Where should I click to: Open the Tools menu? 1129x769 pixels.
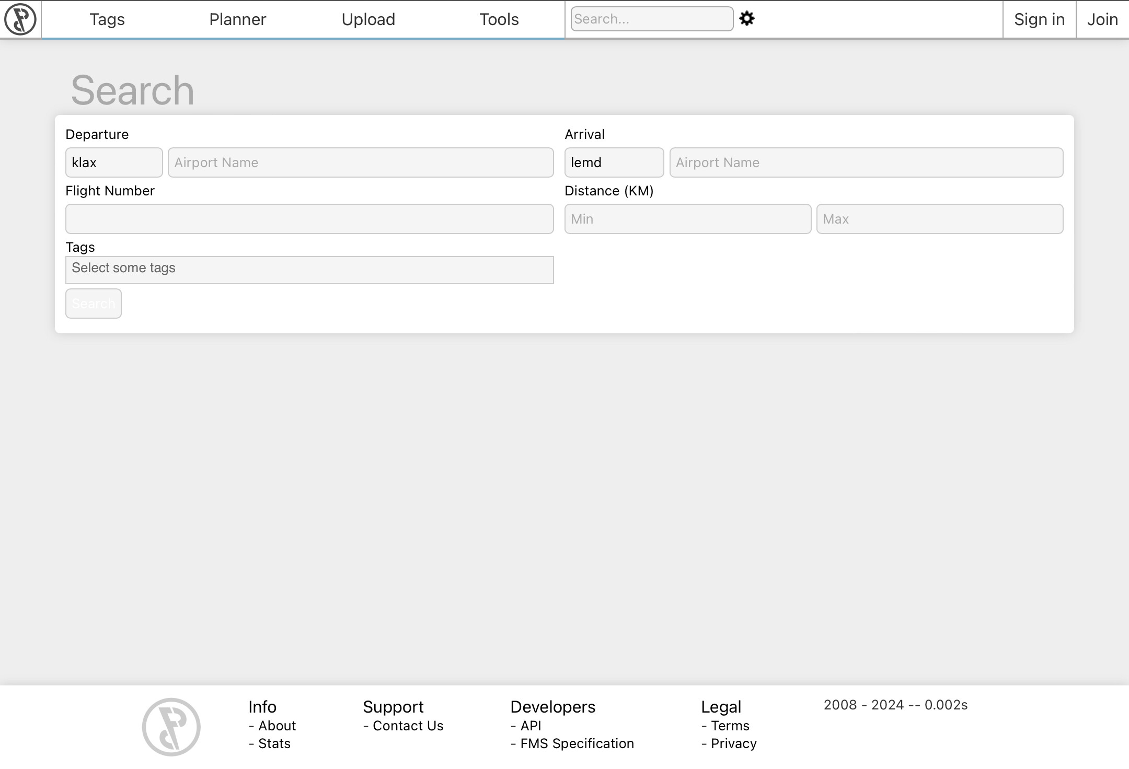click(x=499, y=19)
